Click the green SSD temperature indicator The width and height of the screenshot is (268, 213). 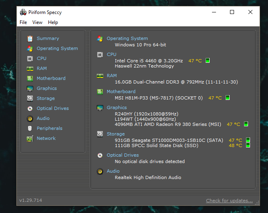[248, 145]
